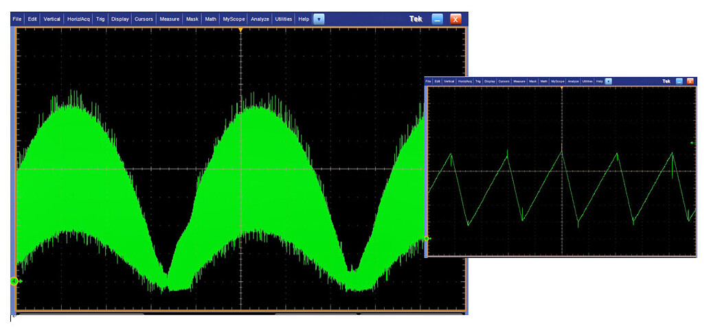Click the green channel marker in smaller window

[x=427, y=238]
